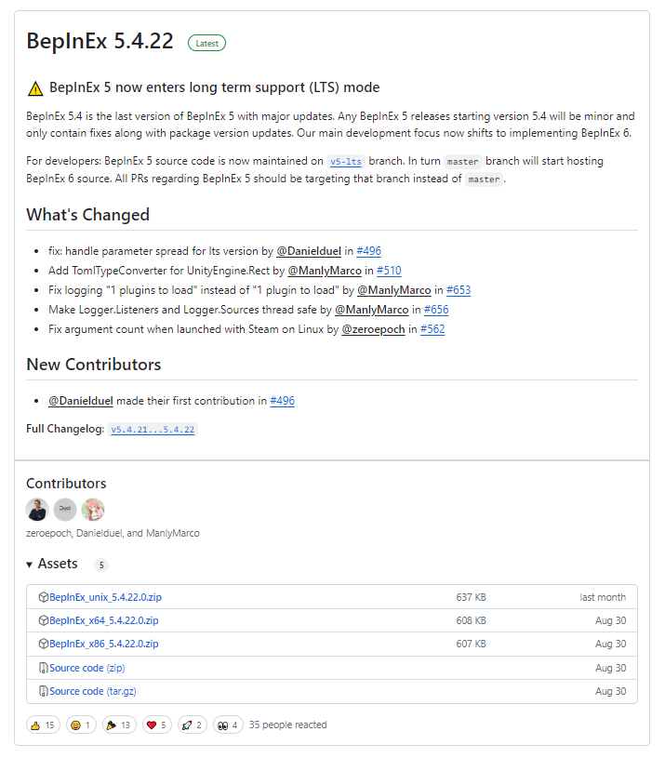Image resolution: width=665 pixels, height=758 pixels.
Task: Open the v5.4.21...5.4.22 changelog comparison
Action: coord(153,430)
